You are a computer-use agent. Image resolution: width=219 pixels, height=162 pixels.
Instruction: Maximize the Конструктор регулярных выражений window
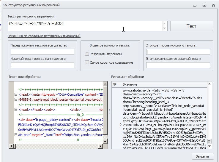click(x=204, y=5)
